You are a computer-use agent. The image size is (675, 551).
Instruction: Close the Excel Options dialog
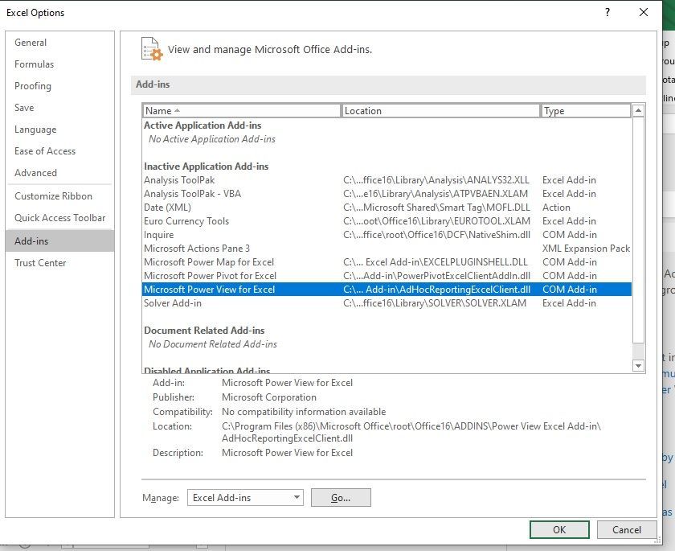(644, 12)
